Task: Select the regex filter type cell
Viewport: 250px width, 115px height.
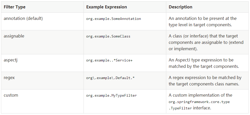Action: click(9, 78)
